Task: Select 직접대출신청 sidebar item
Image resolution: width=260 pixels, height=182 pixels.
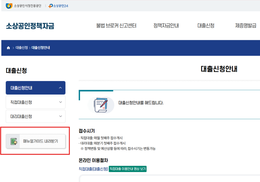Action: coord(36,102)
